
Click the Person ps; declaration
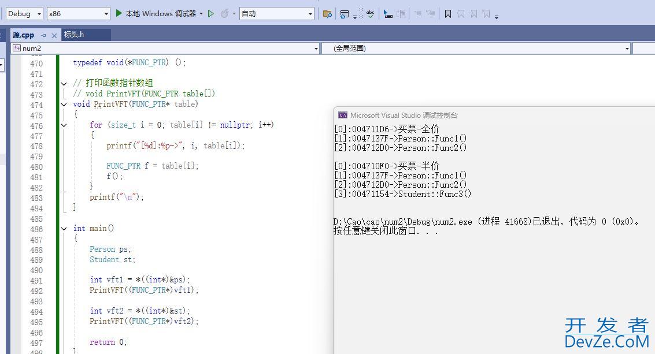click(110, 249)
